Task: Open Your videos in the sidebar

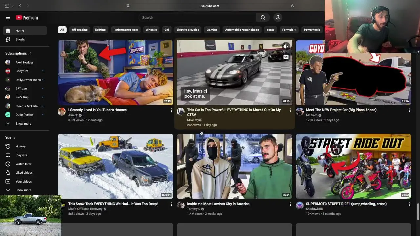Action: (x=25, y=181)
